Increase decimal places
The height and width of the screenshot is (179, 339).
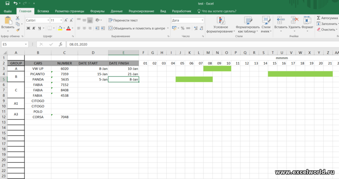tap(196, 28)
